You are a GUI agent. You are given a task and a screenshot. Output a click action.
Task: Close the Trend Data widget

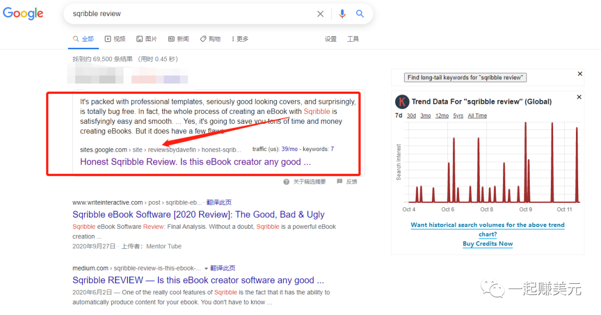coord(579,97)
